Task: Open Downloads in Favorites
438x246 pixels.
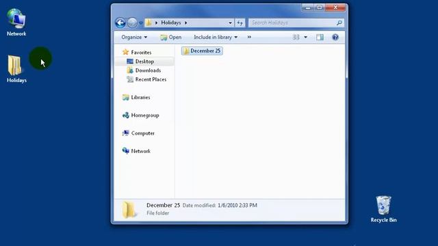Action: 148,70
